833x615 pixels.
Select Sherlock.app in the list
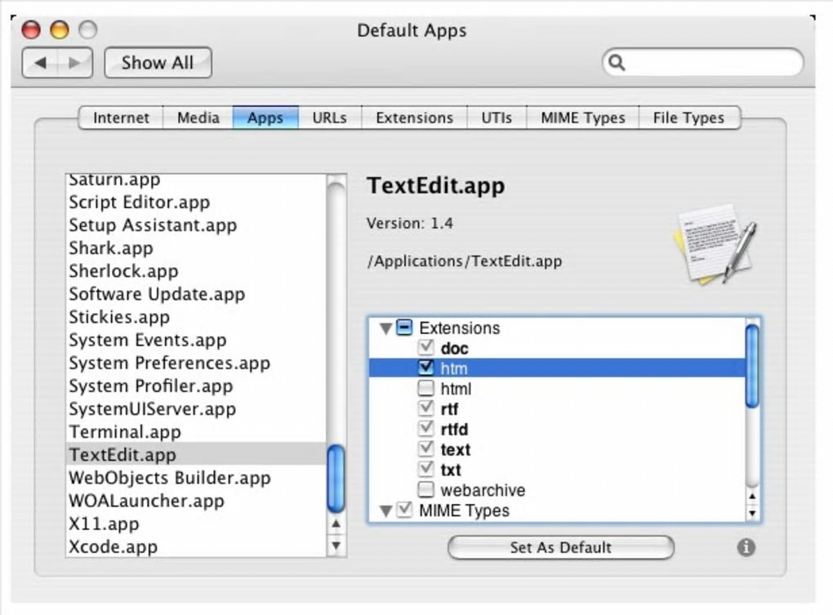pyautogui.click(x=195, y=271)
